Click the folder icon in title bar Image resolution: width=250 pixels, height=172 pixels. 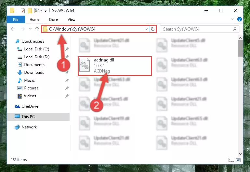tap(12, 10)
